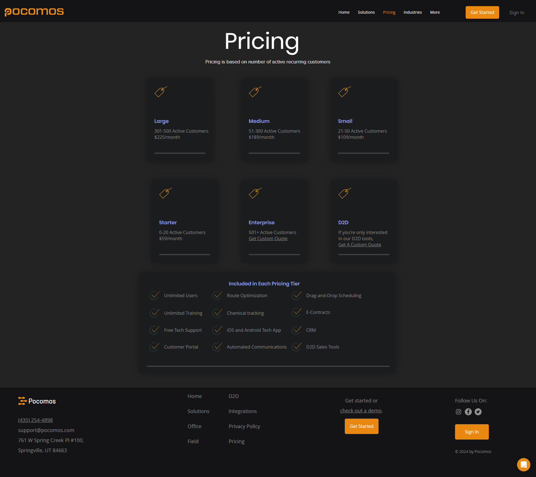Open the Industries navigation menu

click(412, 12)
